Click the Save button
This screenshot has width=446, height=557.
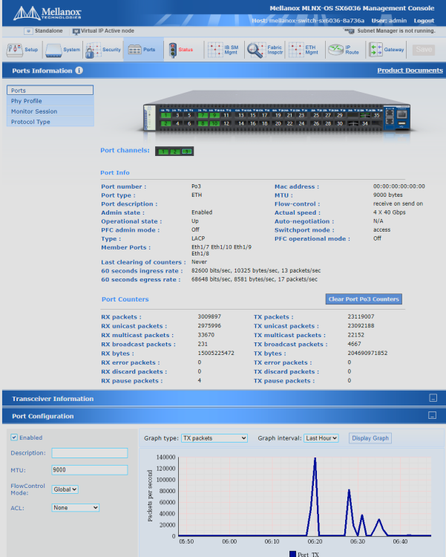[424, 50]
